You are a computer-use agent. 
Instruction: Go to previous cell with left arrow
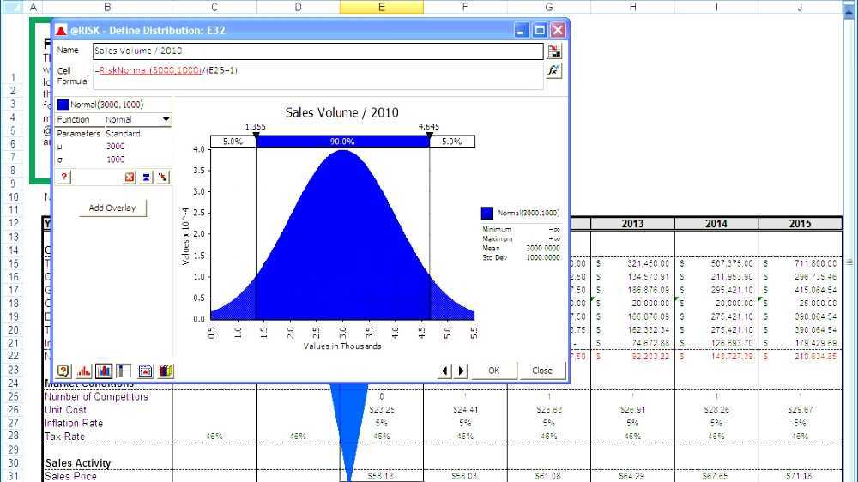(444, 371)
